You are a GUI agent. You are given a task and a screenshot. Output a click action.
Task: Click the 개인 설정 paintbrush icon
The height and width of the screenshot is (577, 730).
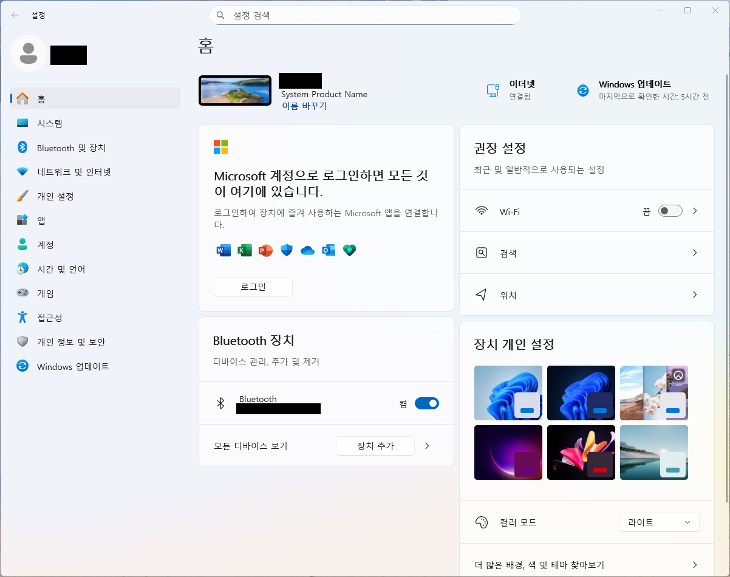click(22, 196)
